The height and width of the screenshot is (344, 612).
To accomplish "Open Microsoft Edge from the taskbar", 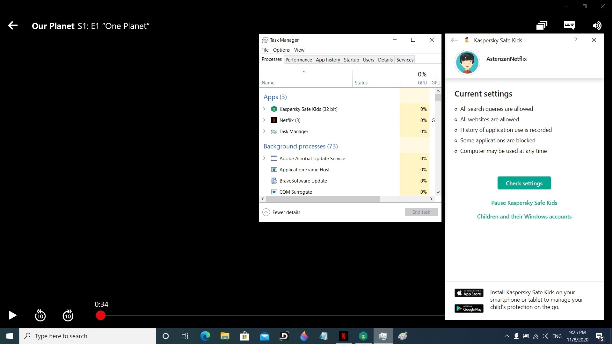I will 205,336.
